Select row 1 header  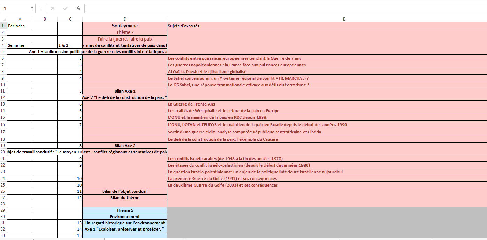click(3, 26)
